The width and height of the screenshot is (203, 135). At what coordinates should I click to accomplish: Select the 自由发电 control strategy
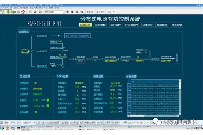42,36
